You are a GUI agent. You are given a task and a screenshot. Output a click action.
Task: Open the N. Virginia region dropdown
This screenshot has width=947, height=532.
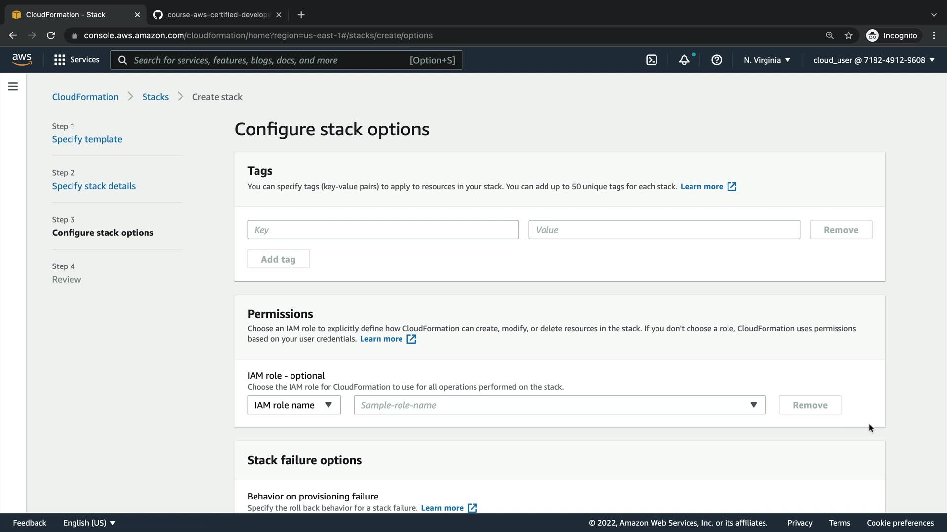coord(767,60)
